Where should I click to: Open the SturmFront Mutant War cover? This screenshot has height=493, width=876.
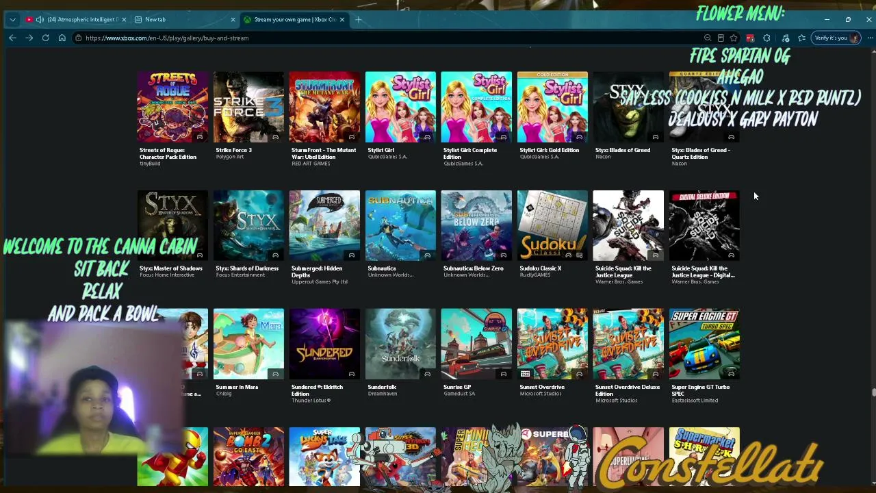[324, 108]
